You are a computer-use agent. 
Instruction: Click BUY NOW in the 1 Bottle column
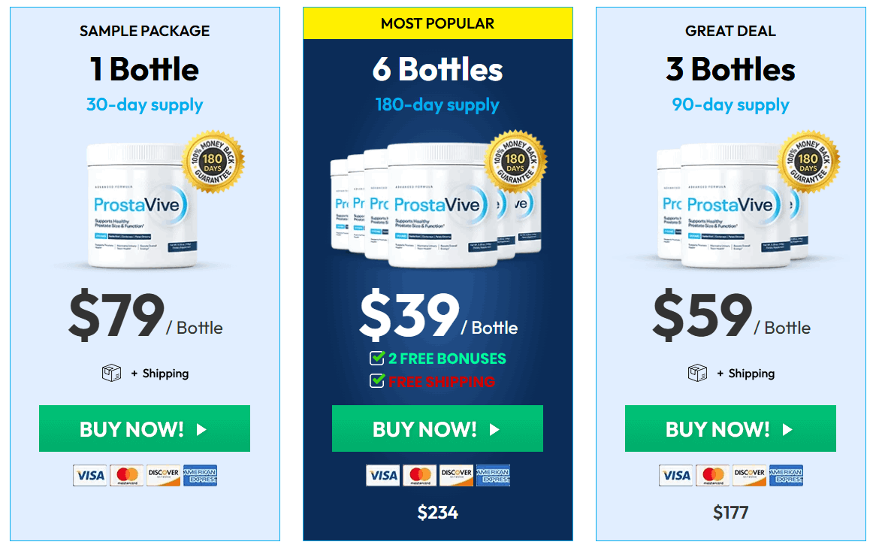pos(144,428)
